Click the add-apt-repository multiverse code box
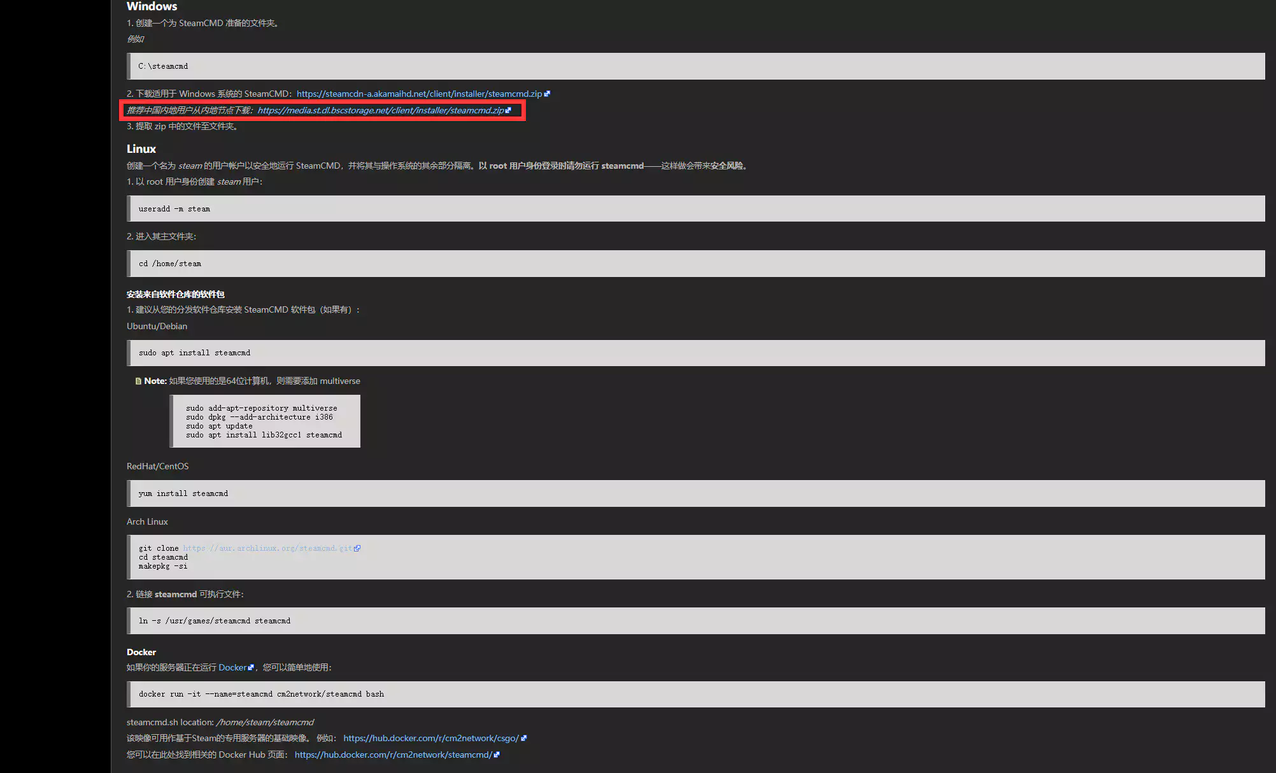 tap(265, 422)
